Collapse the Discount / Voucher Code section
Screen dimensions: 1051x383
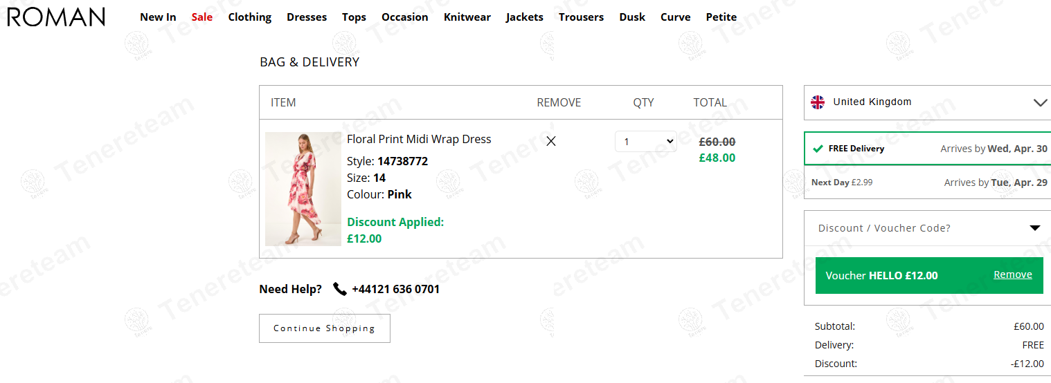(1035, 228)
